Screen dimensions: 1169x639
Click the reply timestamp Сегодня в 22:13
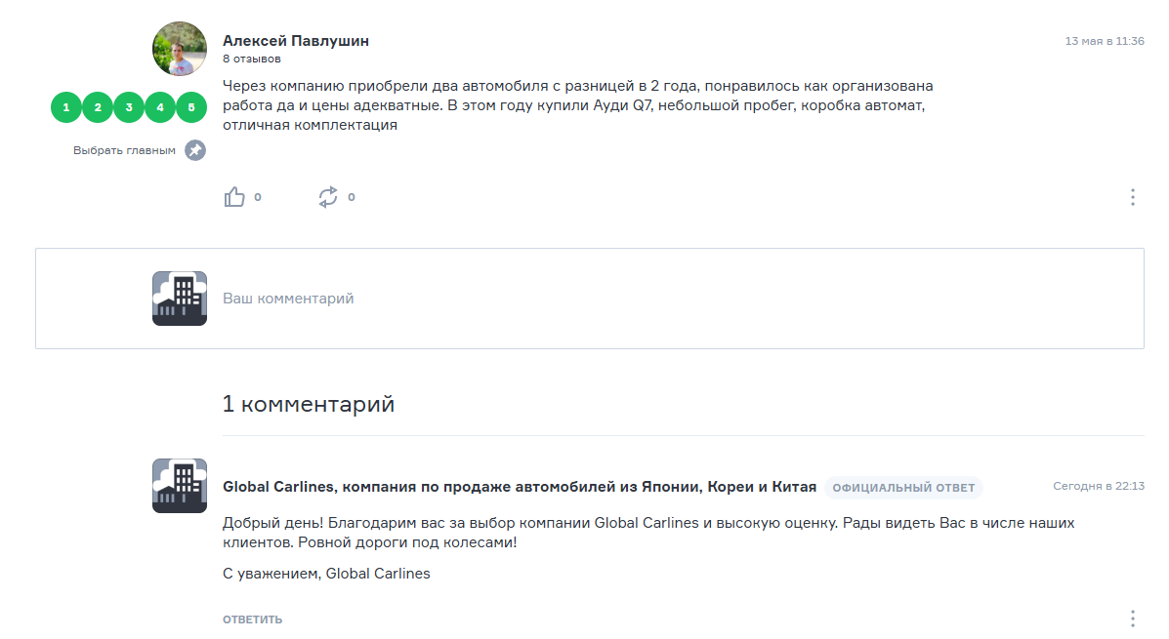(x=1098, y=486)
